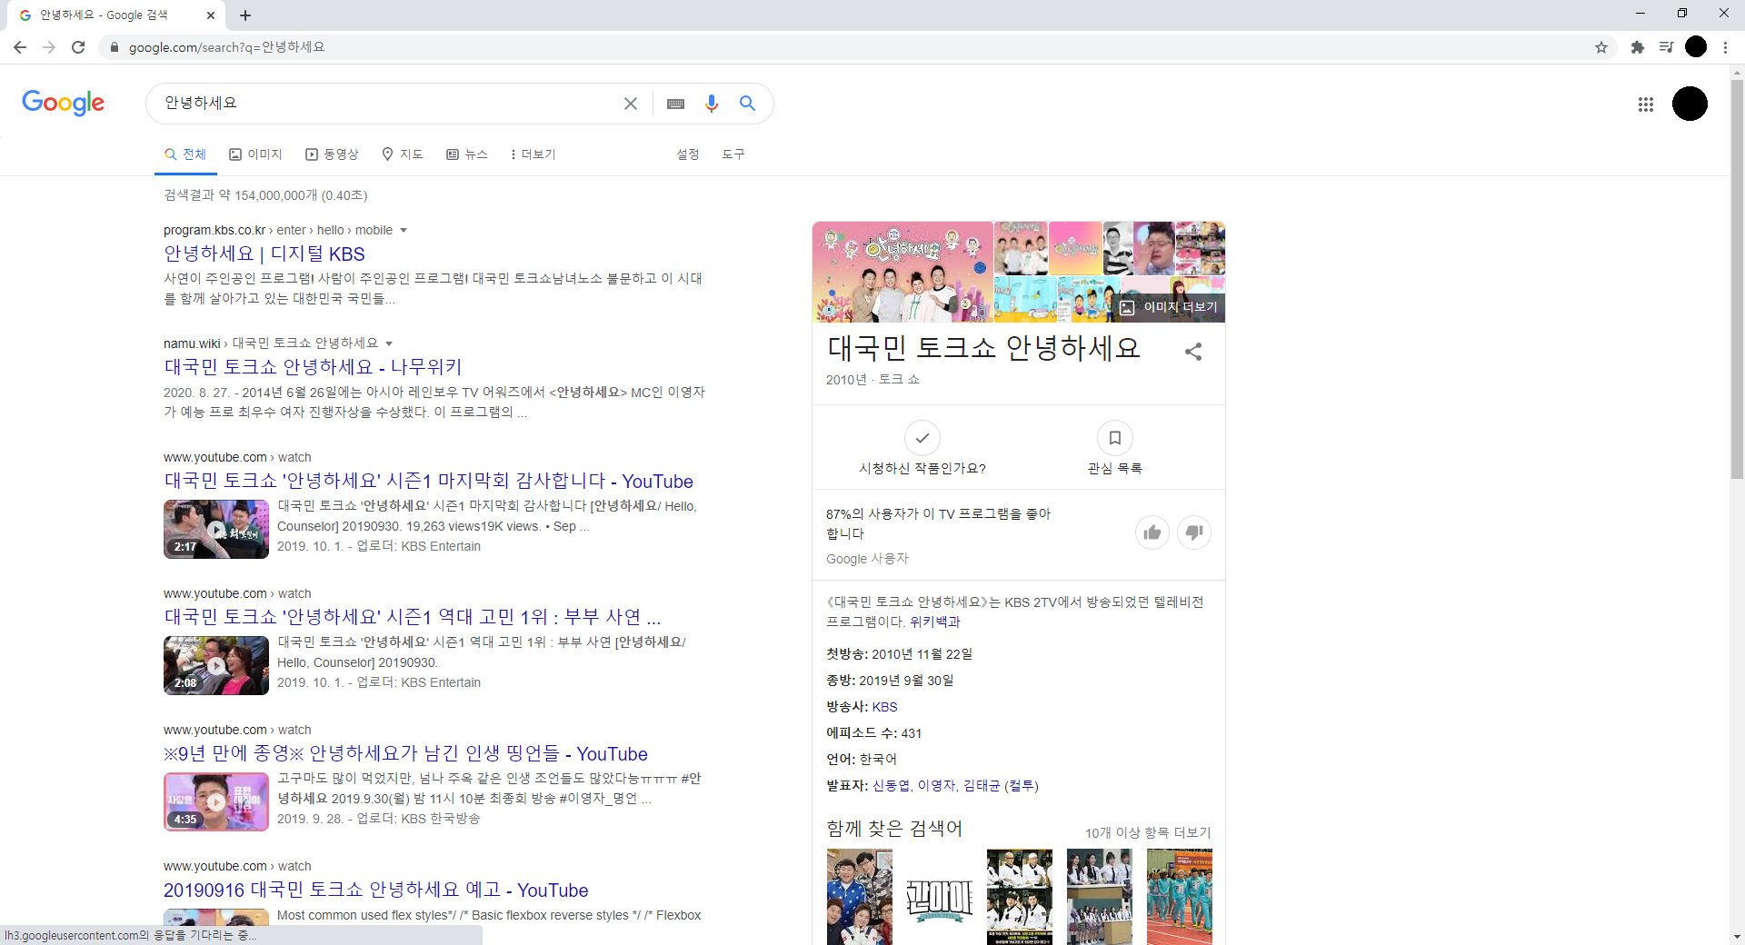Open presenter 신동엽 link
The width and height of the screenshot is (1745, 945).
click(x=891, y=786)
